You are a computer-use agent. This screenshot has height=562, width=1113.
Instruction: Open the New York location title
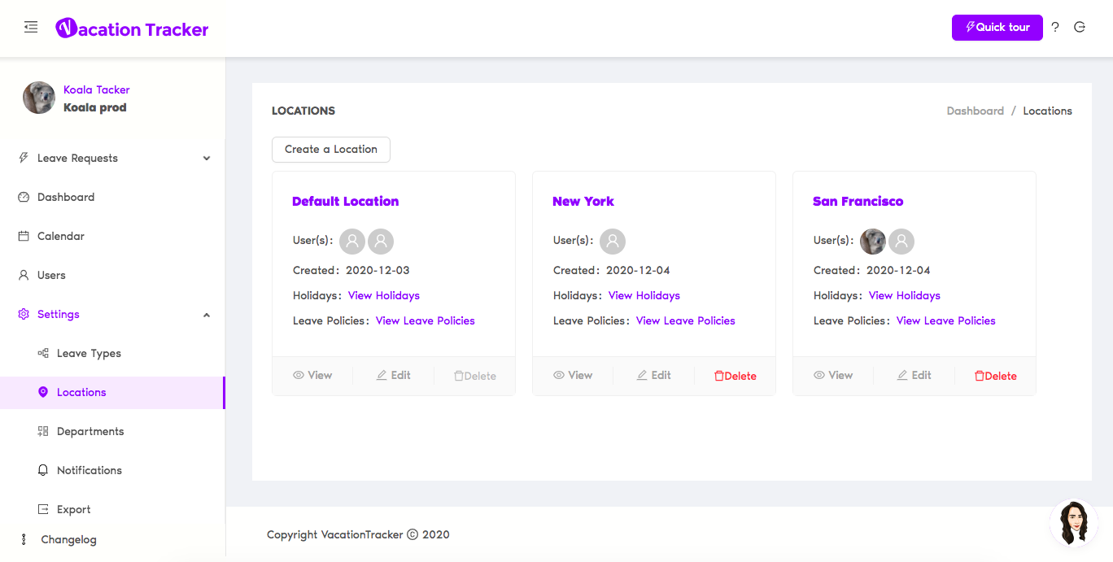583,201
